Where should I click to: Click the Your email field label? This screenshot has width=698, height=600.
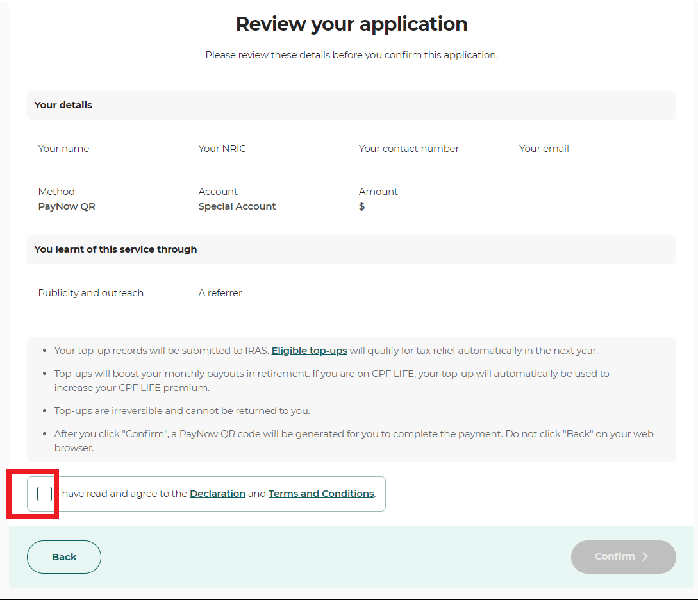544,149
